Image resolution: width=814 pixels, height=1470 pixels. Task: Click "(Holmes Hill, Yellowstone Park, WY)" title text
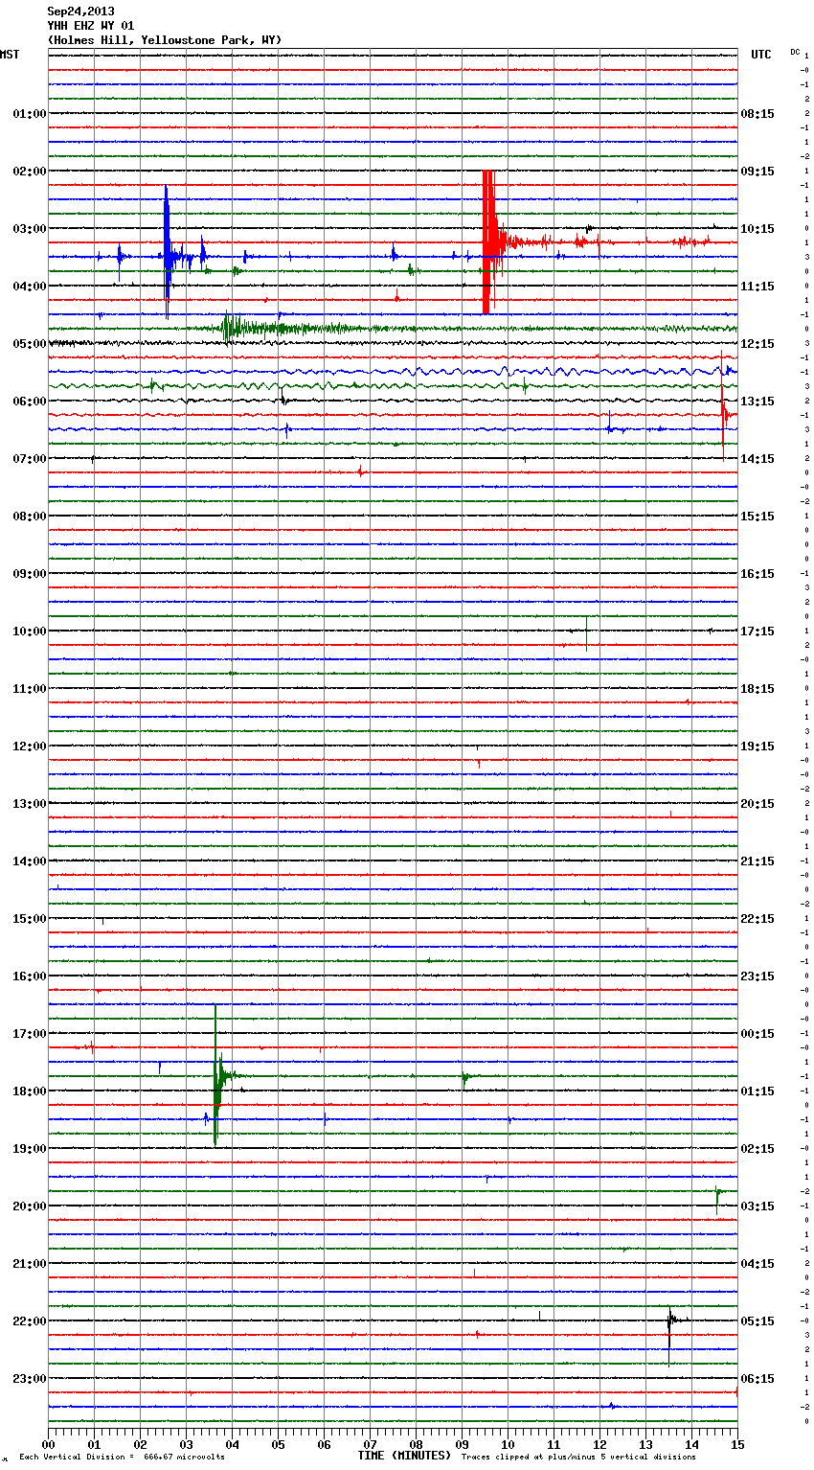[165, 40]
